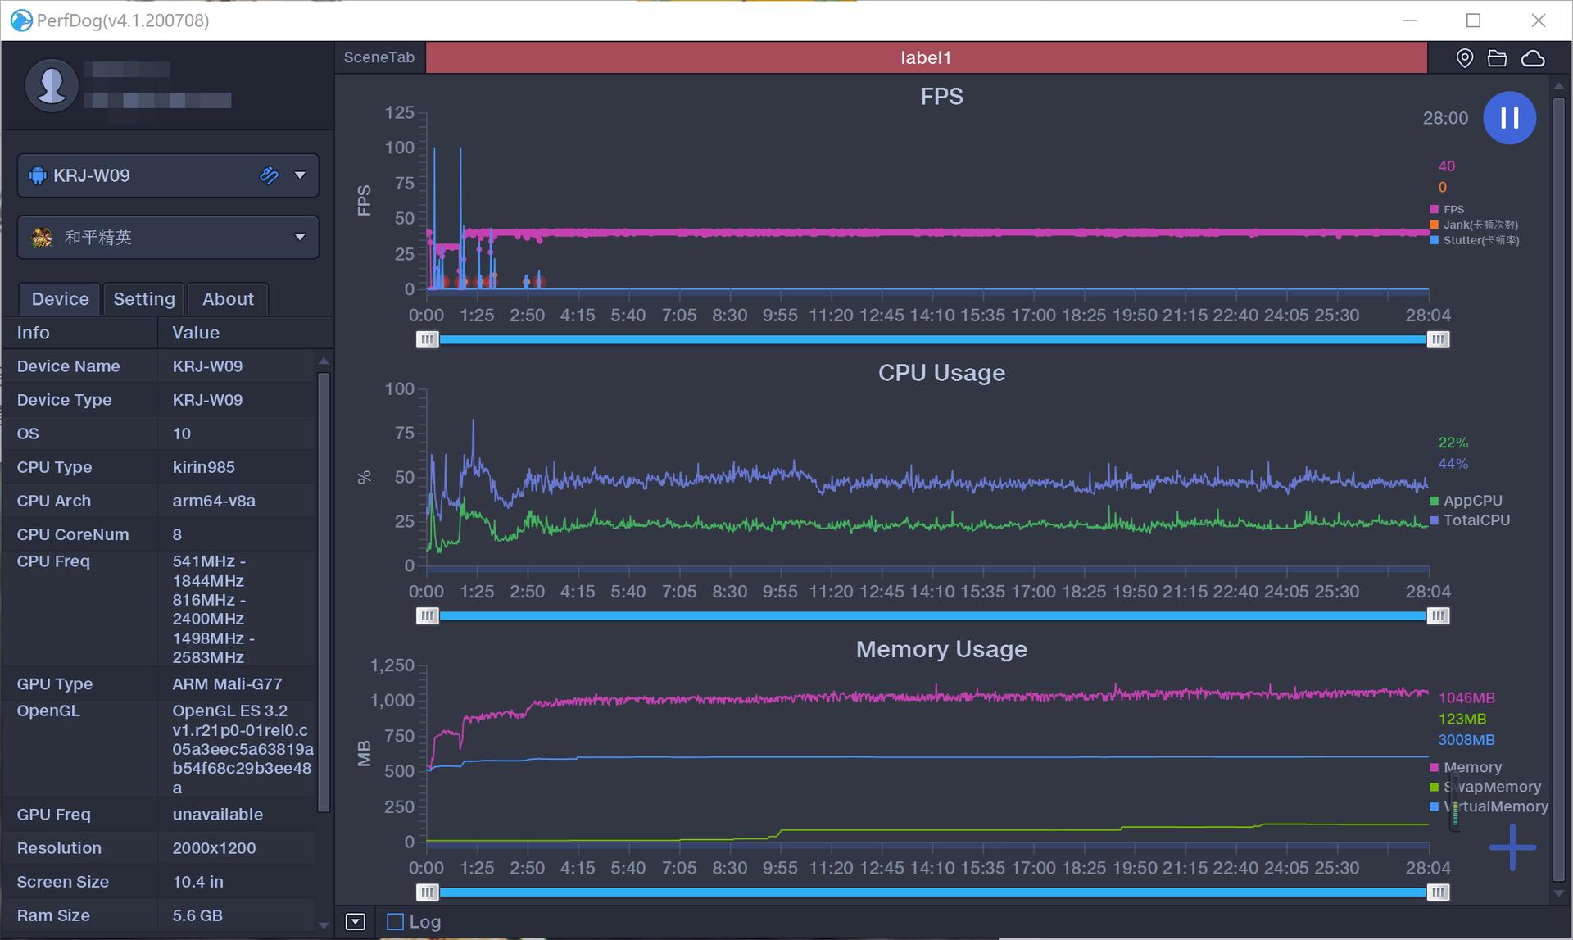Click the blue plus add-chart icon

(1512, 847)
